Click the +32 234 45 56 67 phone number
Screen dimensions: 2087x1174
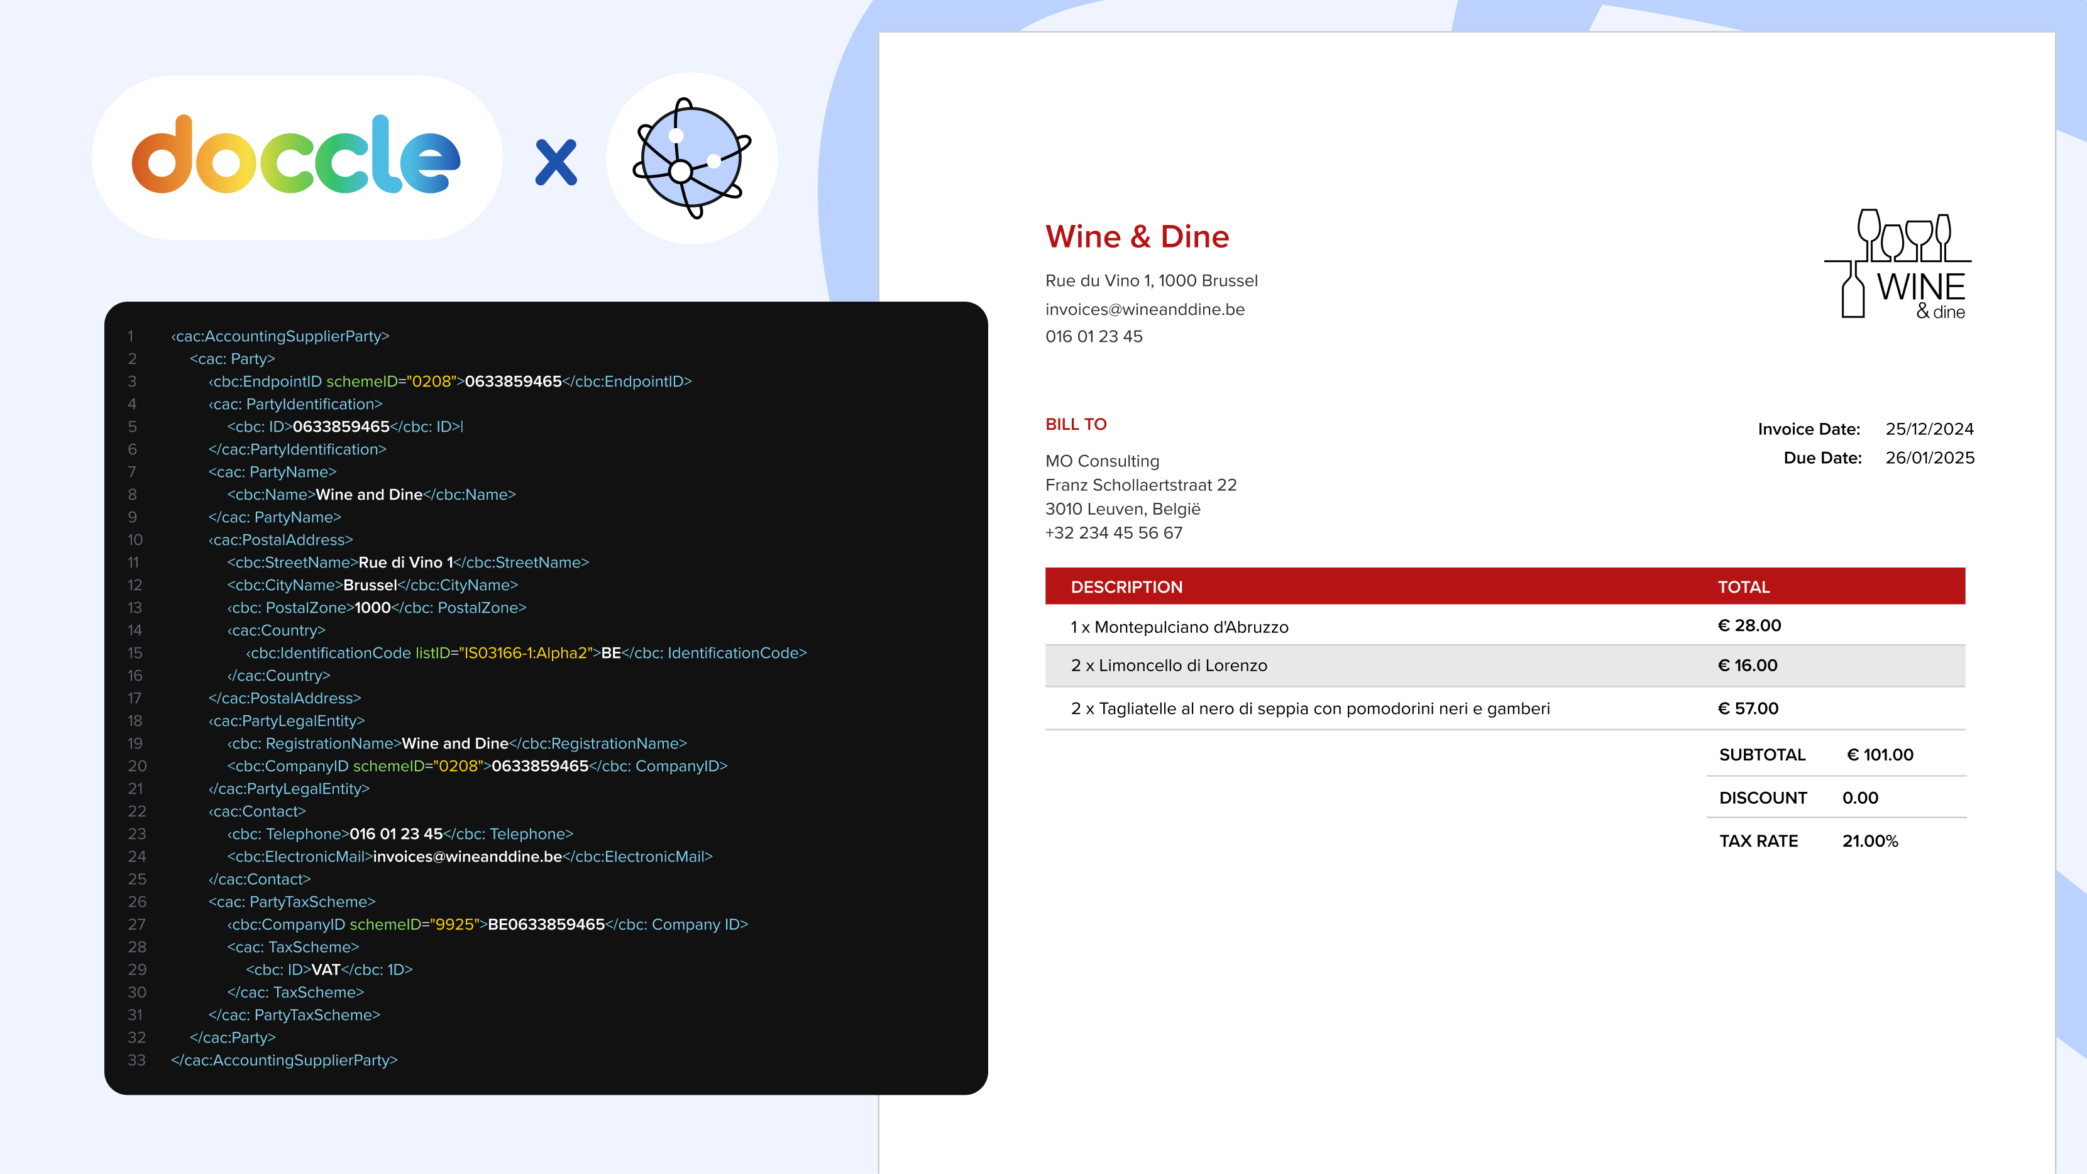(1113, 532)
